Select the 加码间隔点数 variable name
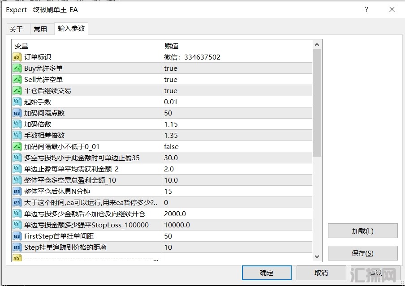The height and width of the screenshot is (286, 405). pos(44,113)
